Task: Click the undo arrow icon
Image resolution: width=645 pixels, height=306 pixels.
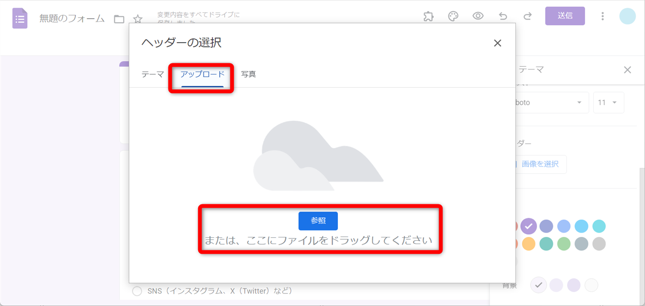Action: click(x=503, y=16)
